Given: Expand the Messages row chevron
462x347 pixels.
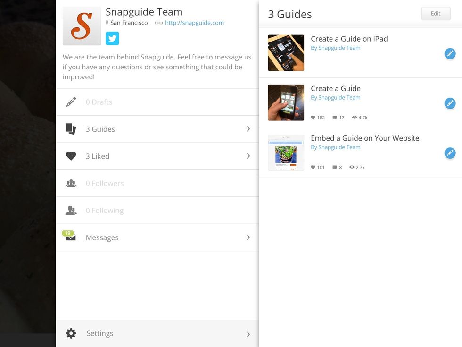Looking at the screenshot, I should pyautogui.click(x=248, y=237).
